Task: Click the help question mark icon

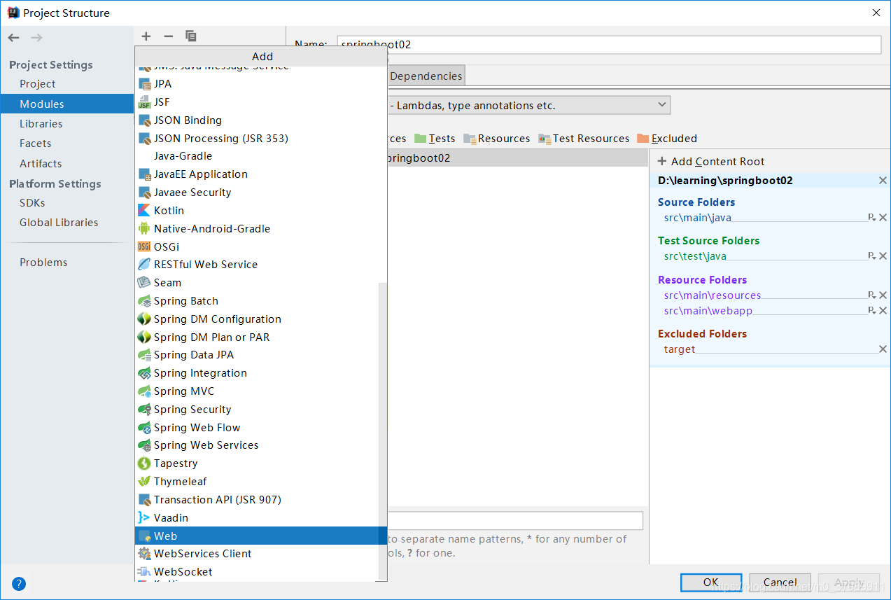Action: tap(19, 583)
